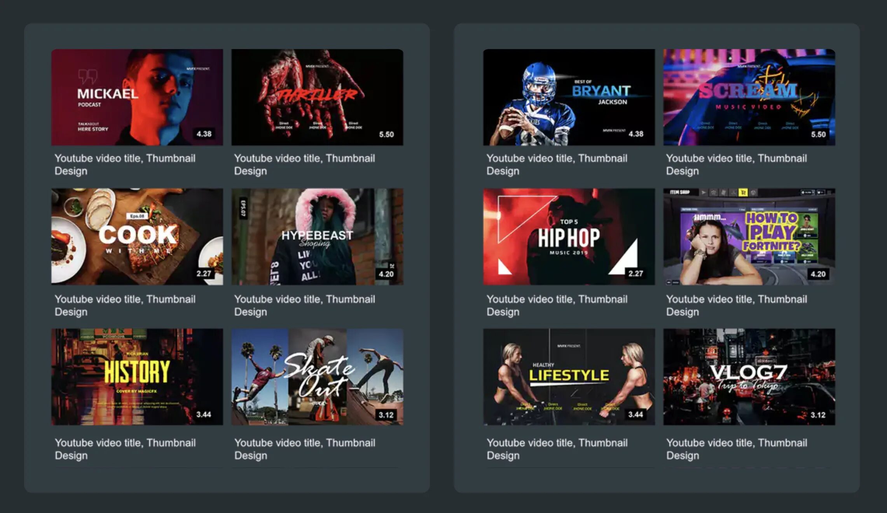Click the 4.20 duration badge on Fortnite
This screenshot has height=513, width=887.
(x=818, y=274)
